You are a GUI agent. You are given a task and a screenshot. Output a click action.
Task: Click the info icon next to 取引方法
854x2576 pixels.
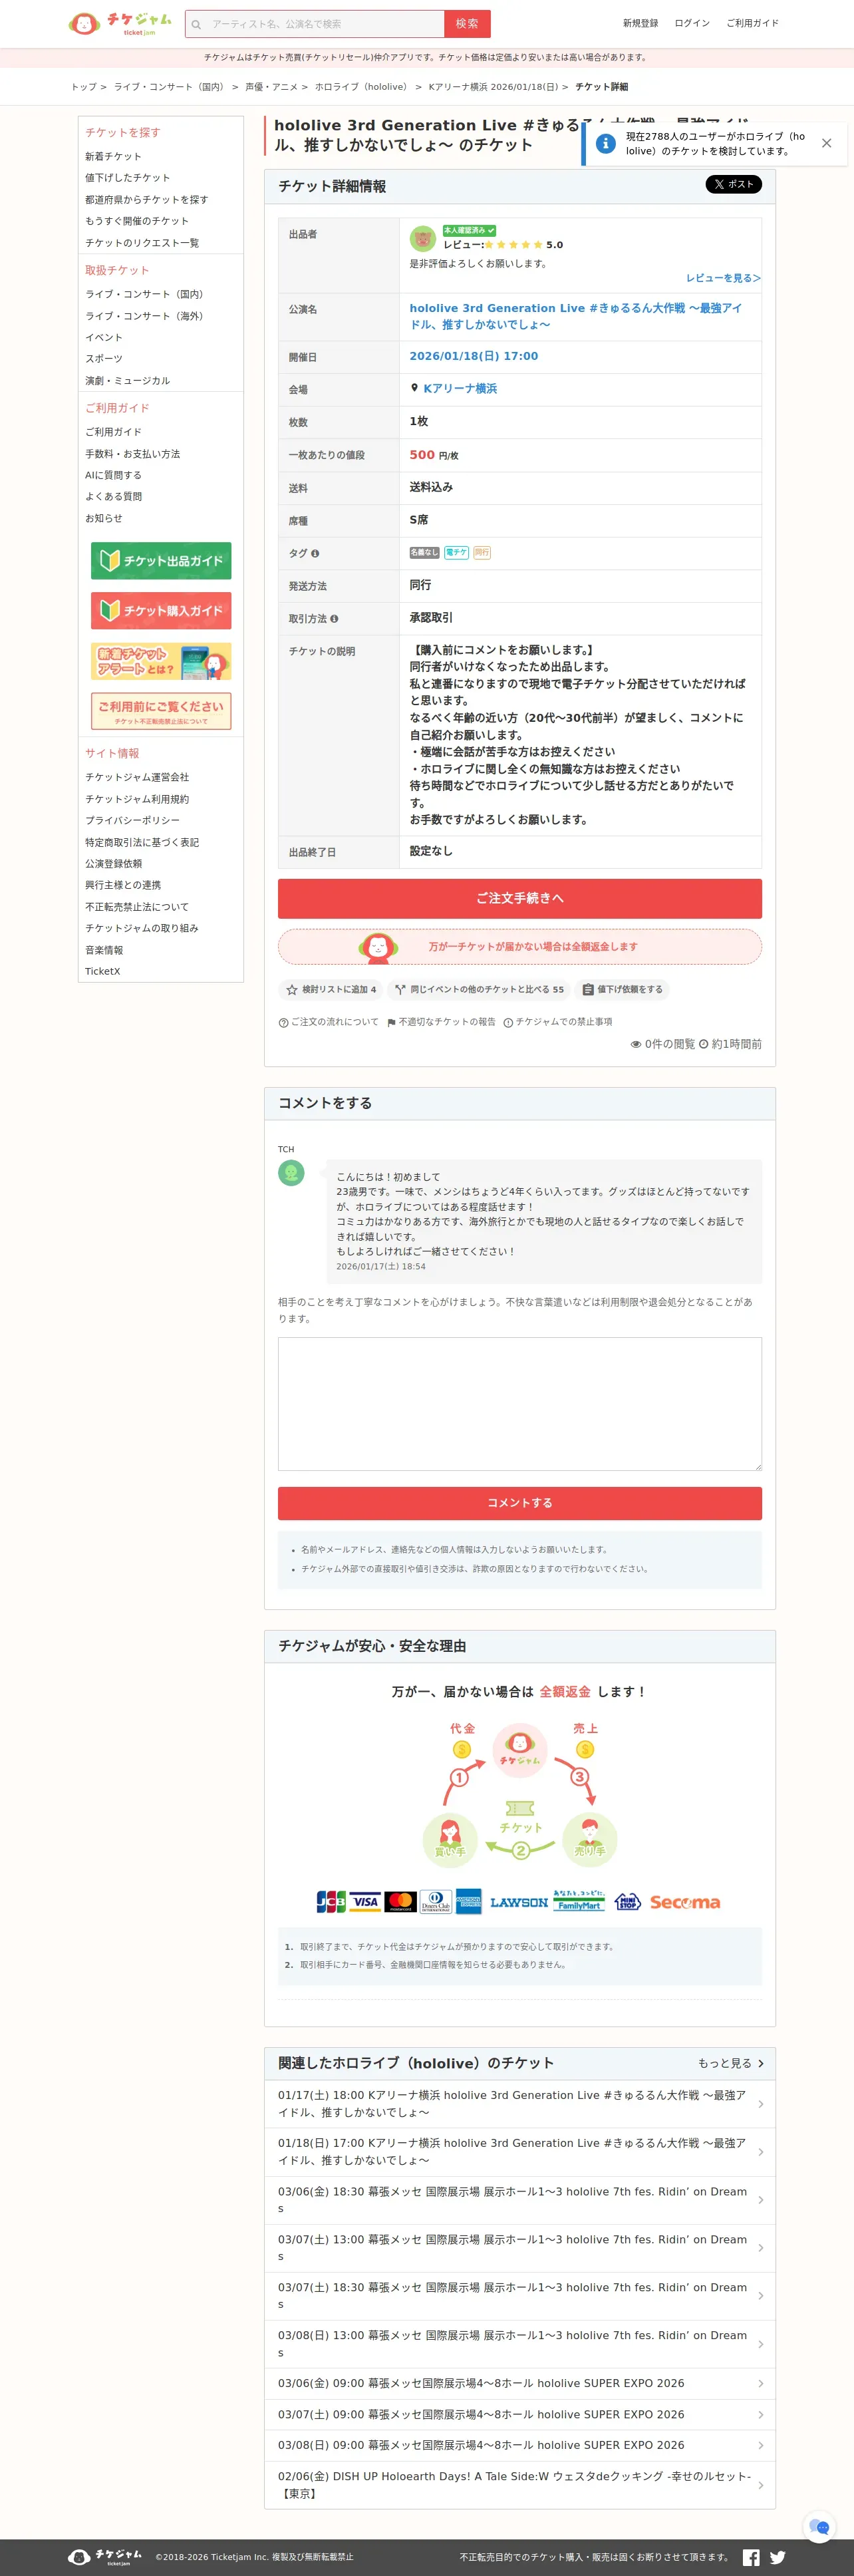click(x=334, y=619)
